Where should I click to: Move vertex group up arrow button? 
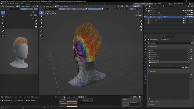coord(191,57)
